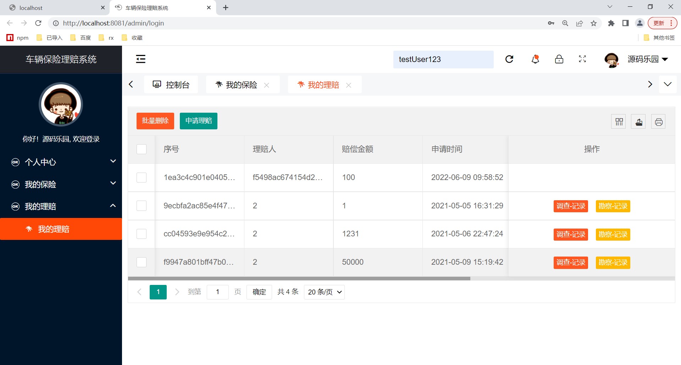Click the refresh icon in header
Image resolution: width=681 pixels, height=365 pixels.
[x=509, y=59]
